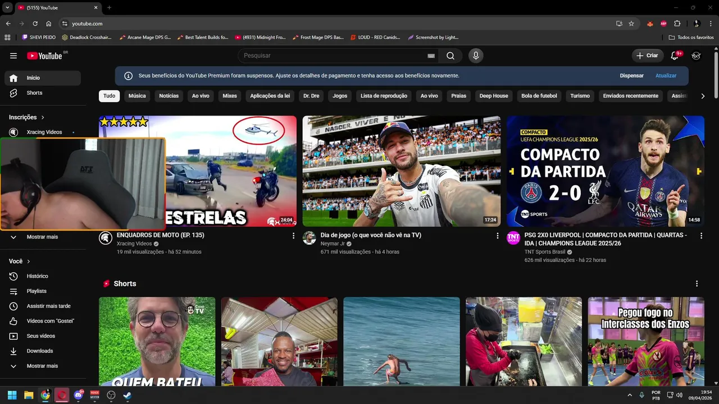Select the Tudo filter chip
Viewport: 719px width, 404px height.
[x=110, y=96]
